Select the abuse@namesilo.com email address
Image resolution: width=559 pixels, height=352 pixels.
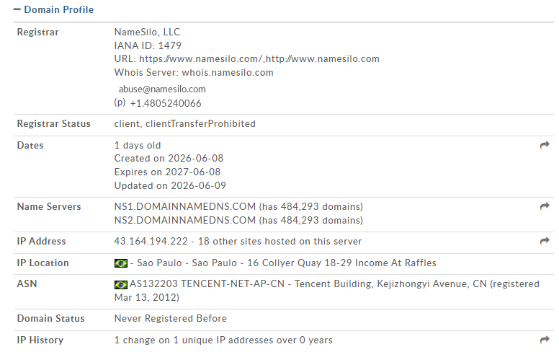click(162, 89)
